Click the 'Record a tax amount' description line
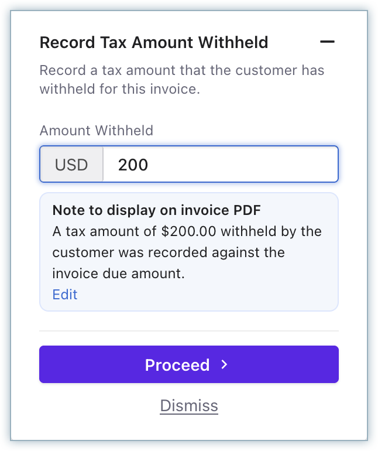Screen dimensions: 378x451 (x=181, y=71)
